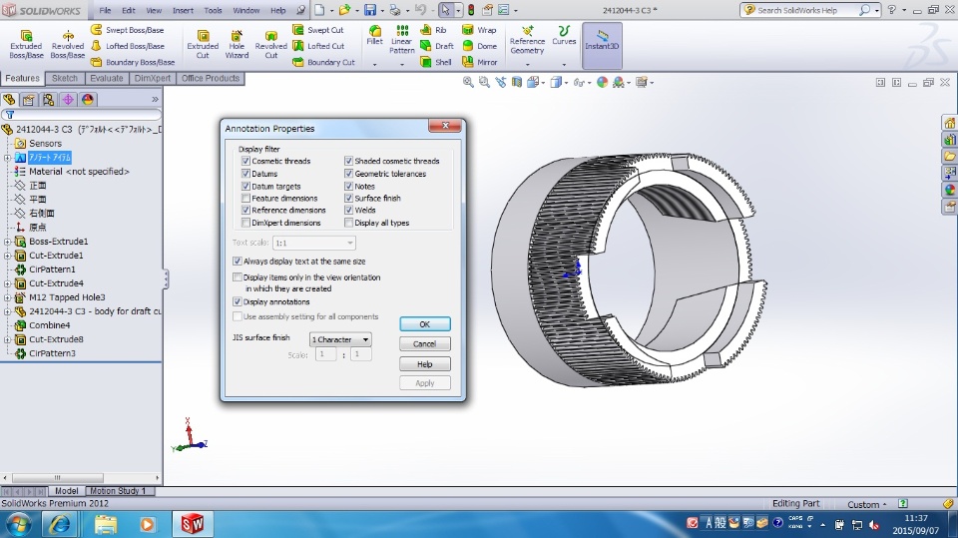Close the Annotation Properties dialog
958x538 pixels.
click(445, 126)
